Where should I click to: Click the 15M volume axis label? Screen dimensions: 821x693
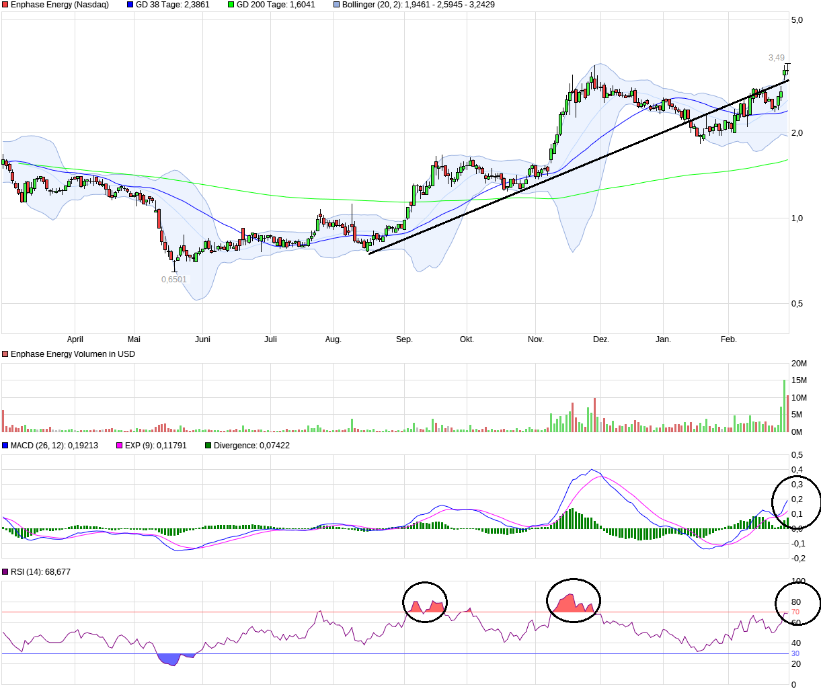coord(799,380)
